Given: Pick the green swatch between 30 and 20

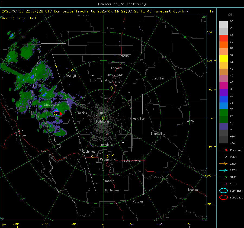Looking at the screenshot, I should (223, 113).
